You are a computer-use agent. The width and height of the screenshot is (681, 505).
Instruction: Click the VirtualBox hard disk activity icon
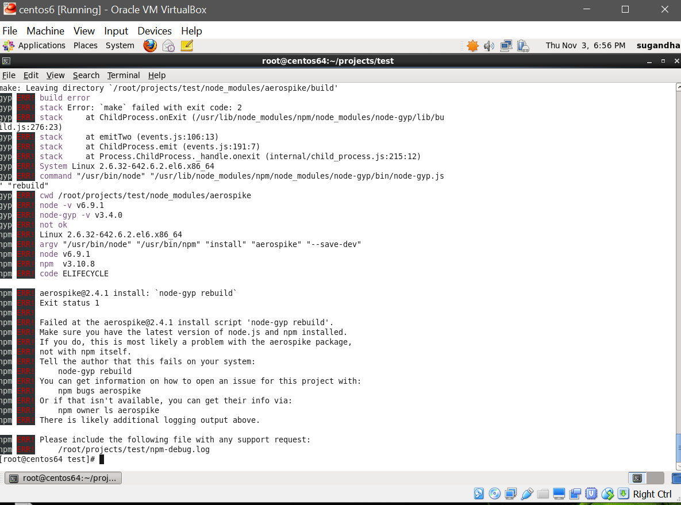coord(479,494)
